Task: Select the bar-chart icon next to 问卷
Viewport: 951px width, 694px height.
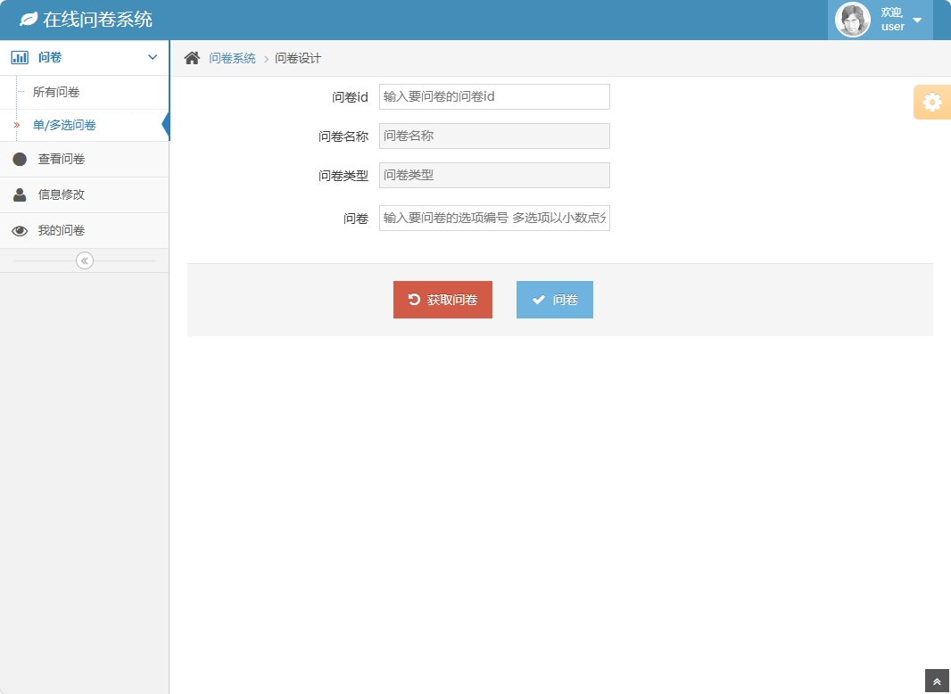Action: coord(21,56)
